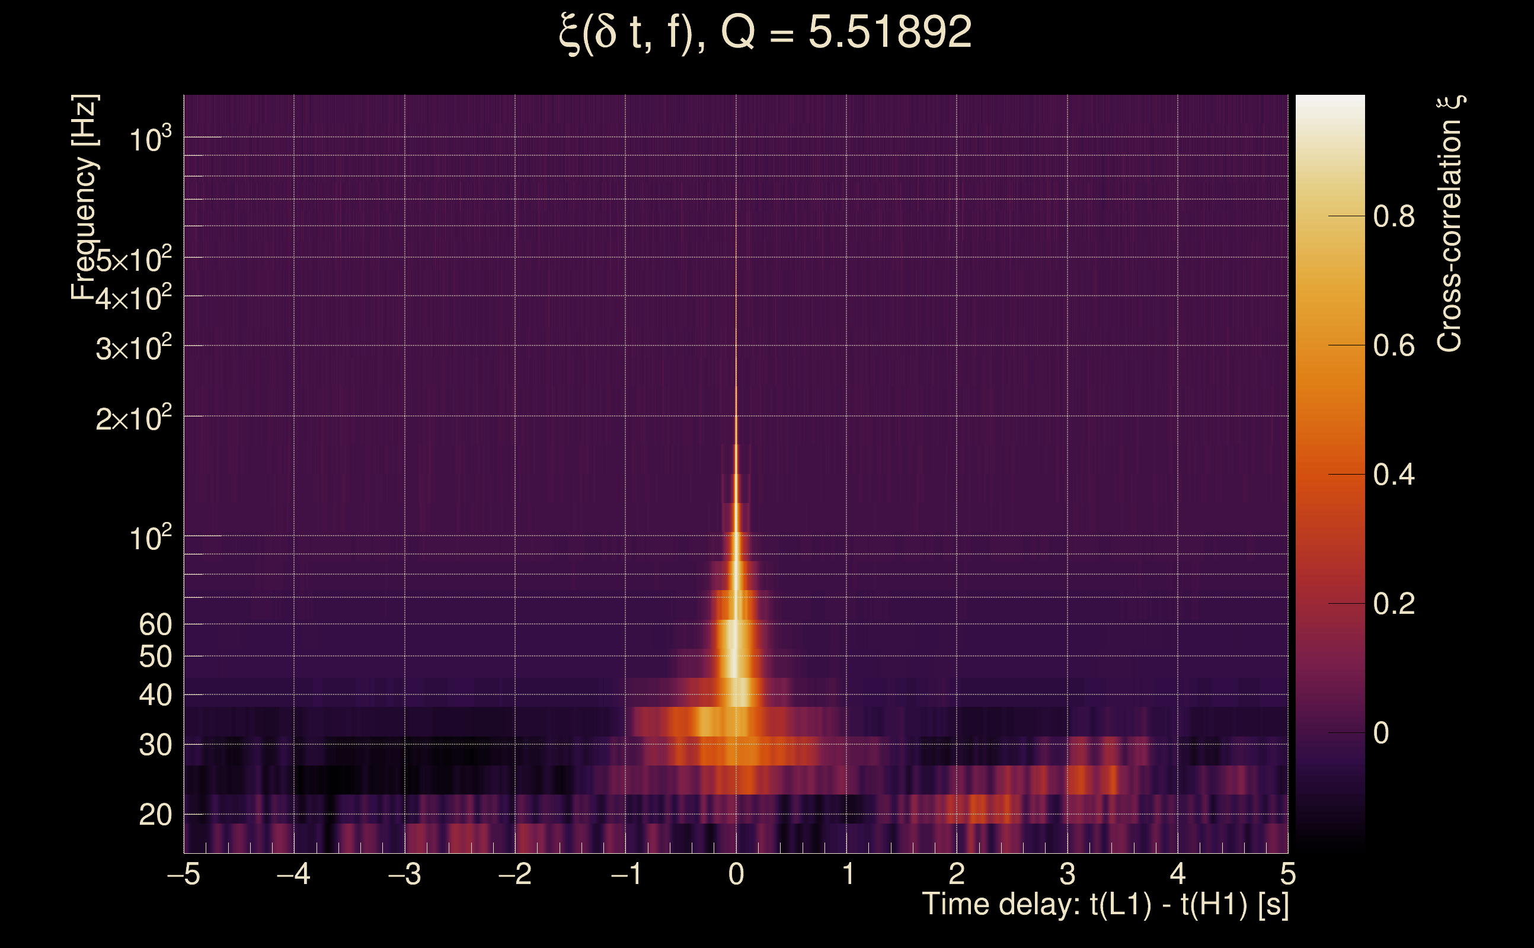The height and width of the screenshot is (948, 1534).
Task: Click the 0 tick on the colorbar
Action: click(x=1381, y=733)
